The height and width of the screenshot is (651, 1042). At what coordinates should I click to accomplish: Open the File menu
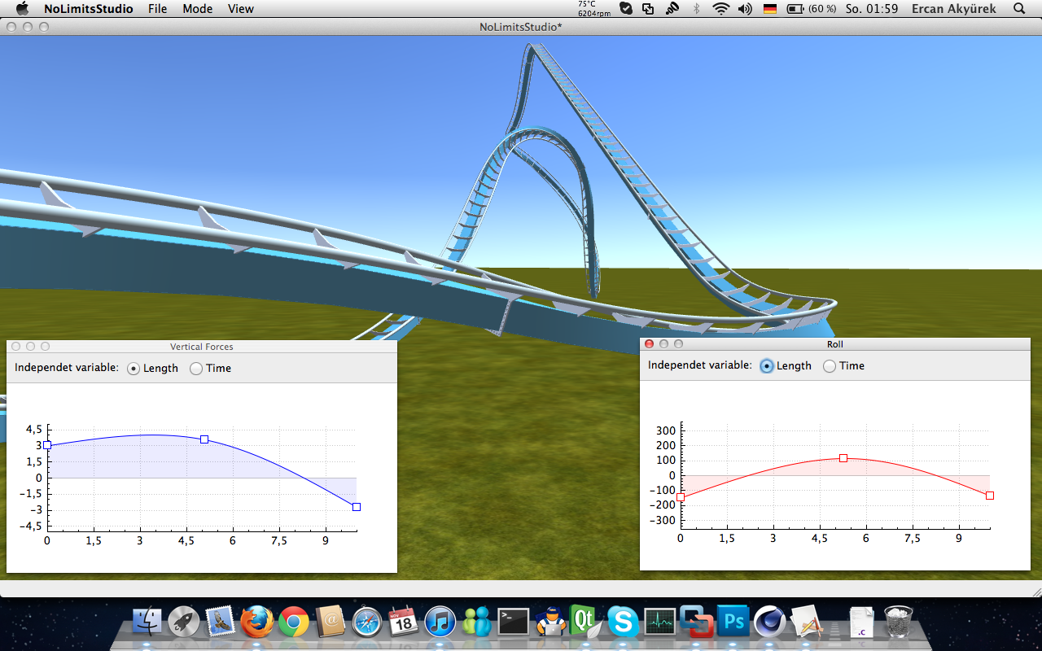pos(157,9)
